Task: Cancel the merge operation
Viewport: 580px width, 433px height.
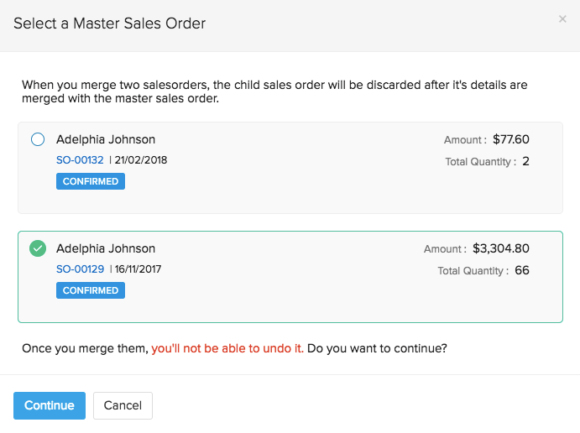Action: [123, 405]
